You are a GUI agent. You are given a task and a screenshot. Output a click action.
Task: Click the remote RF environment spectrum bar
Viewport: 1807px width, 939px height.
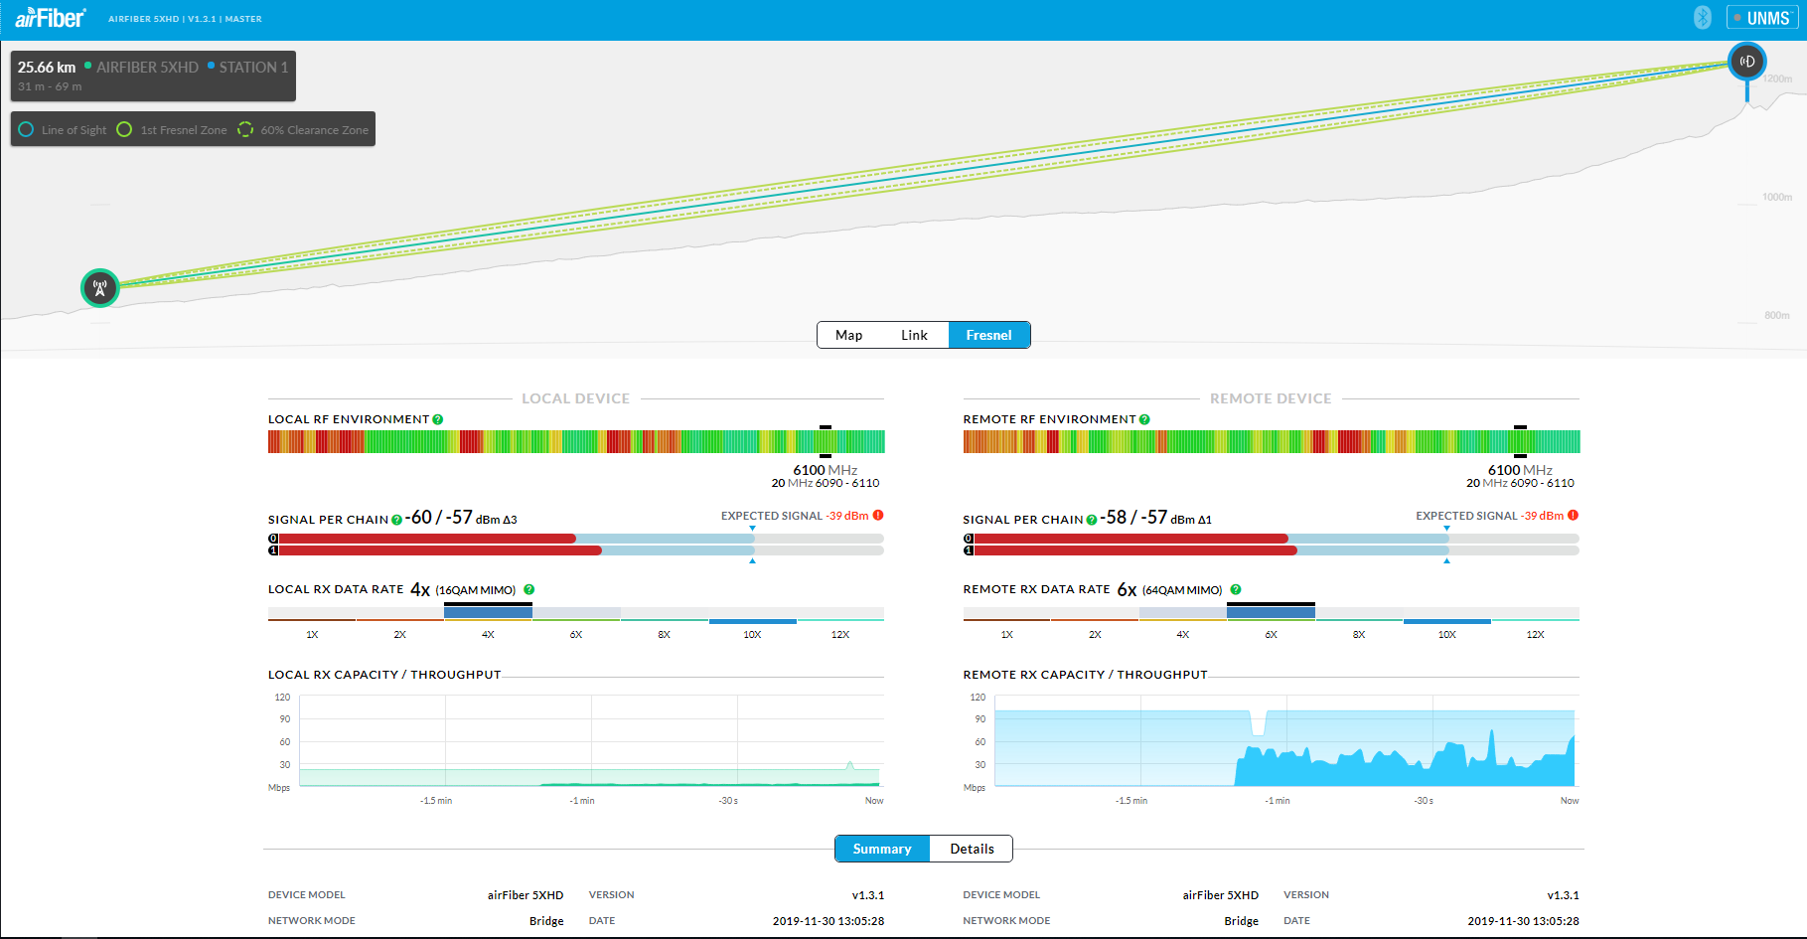1272,441
